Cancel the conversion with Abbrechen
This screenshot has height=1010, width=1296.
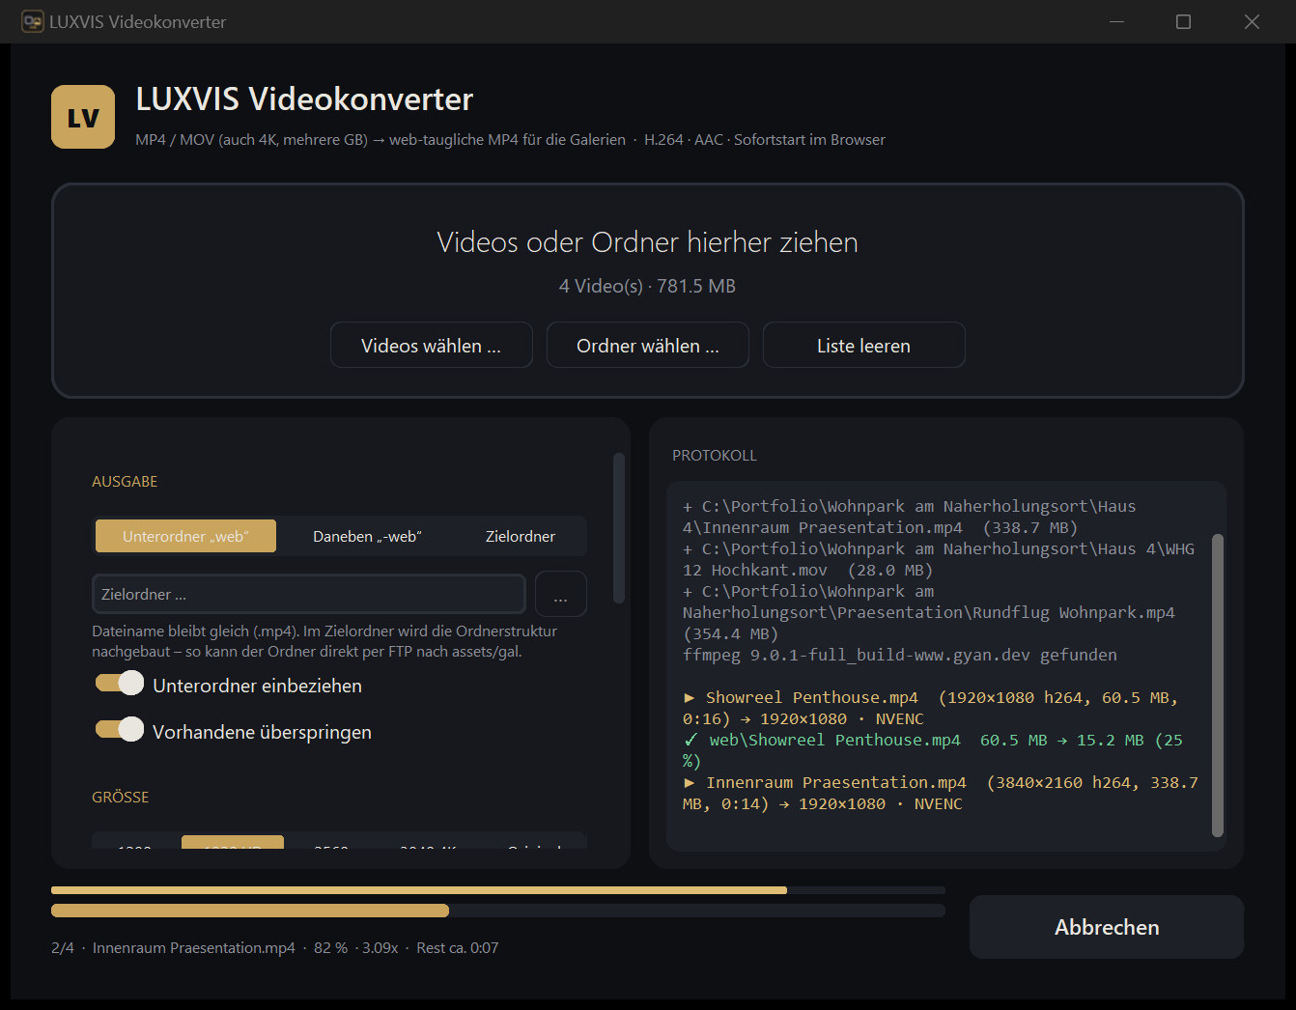(x=1106, y=927)
